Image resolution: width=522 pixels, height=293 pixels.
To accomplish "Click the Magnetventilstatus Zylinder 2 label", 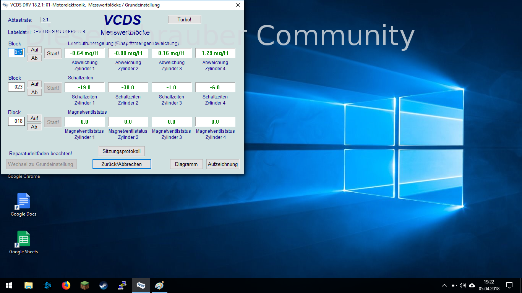I will pos(128,134).
